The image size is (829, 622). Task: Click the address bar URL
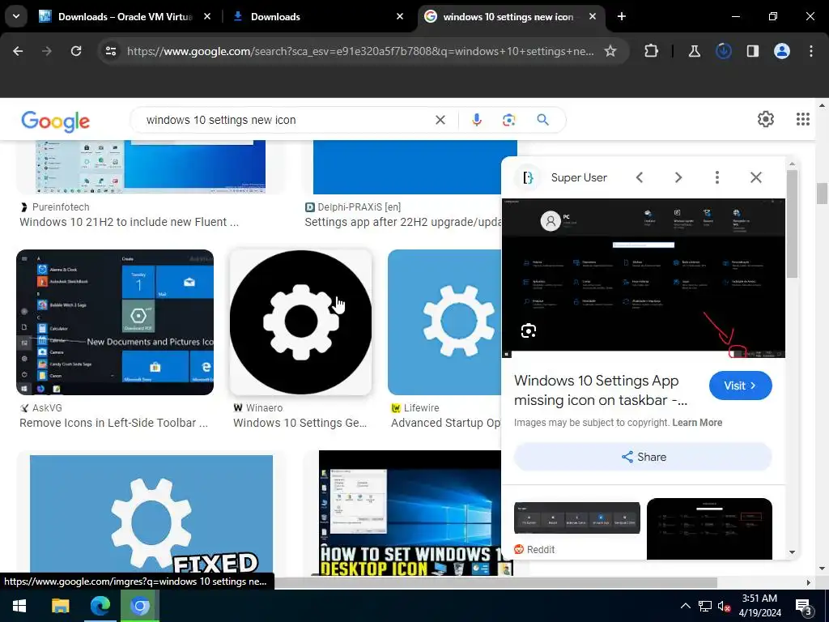(x=360, y=51)
